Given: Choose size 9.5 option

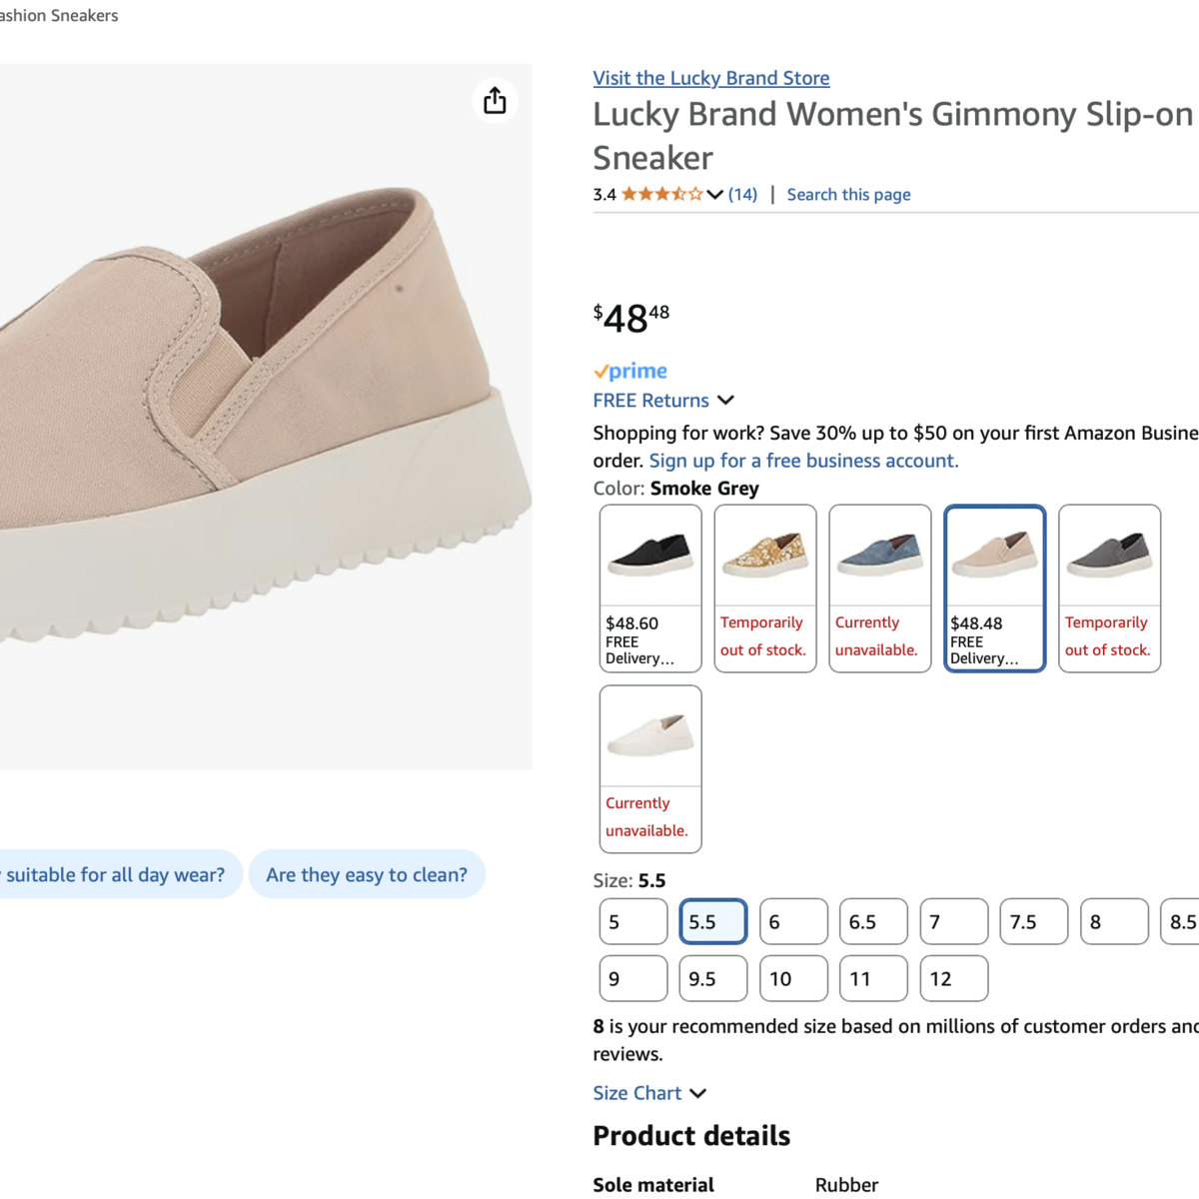Looking at the screenshot, I should (713, 978).
